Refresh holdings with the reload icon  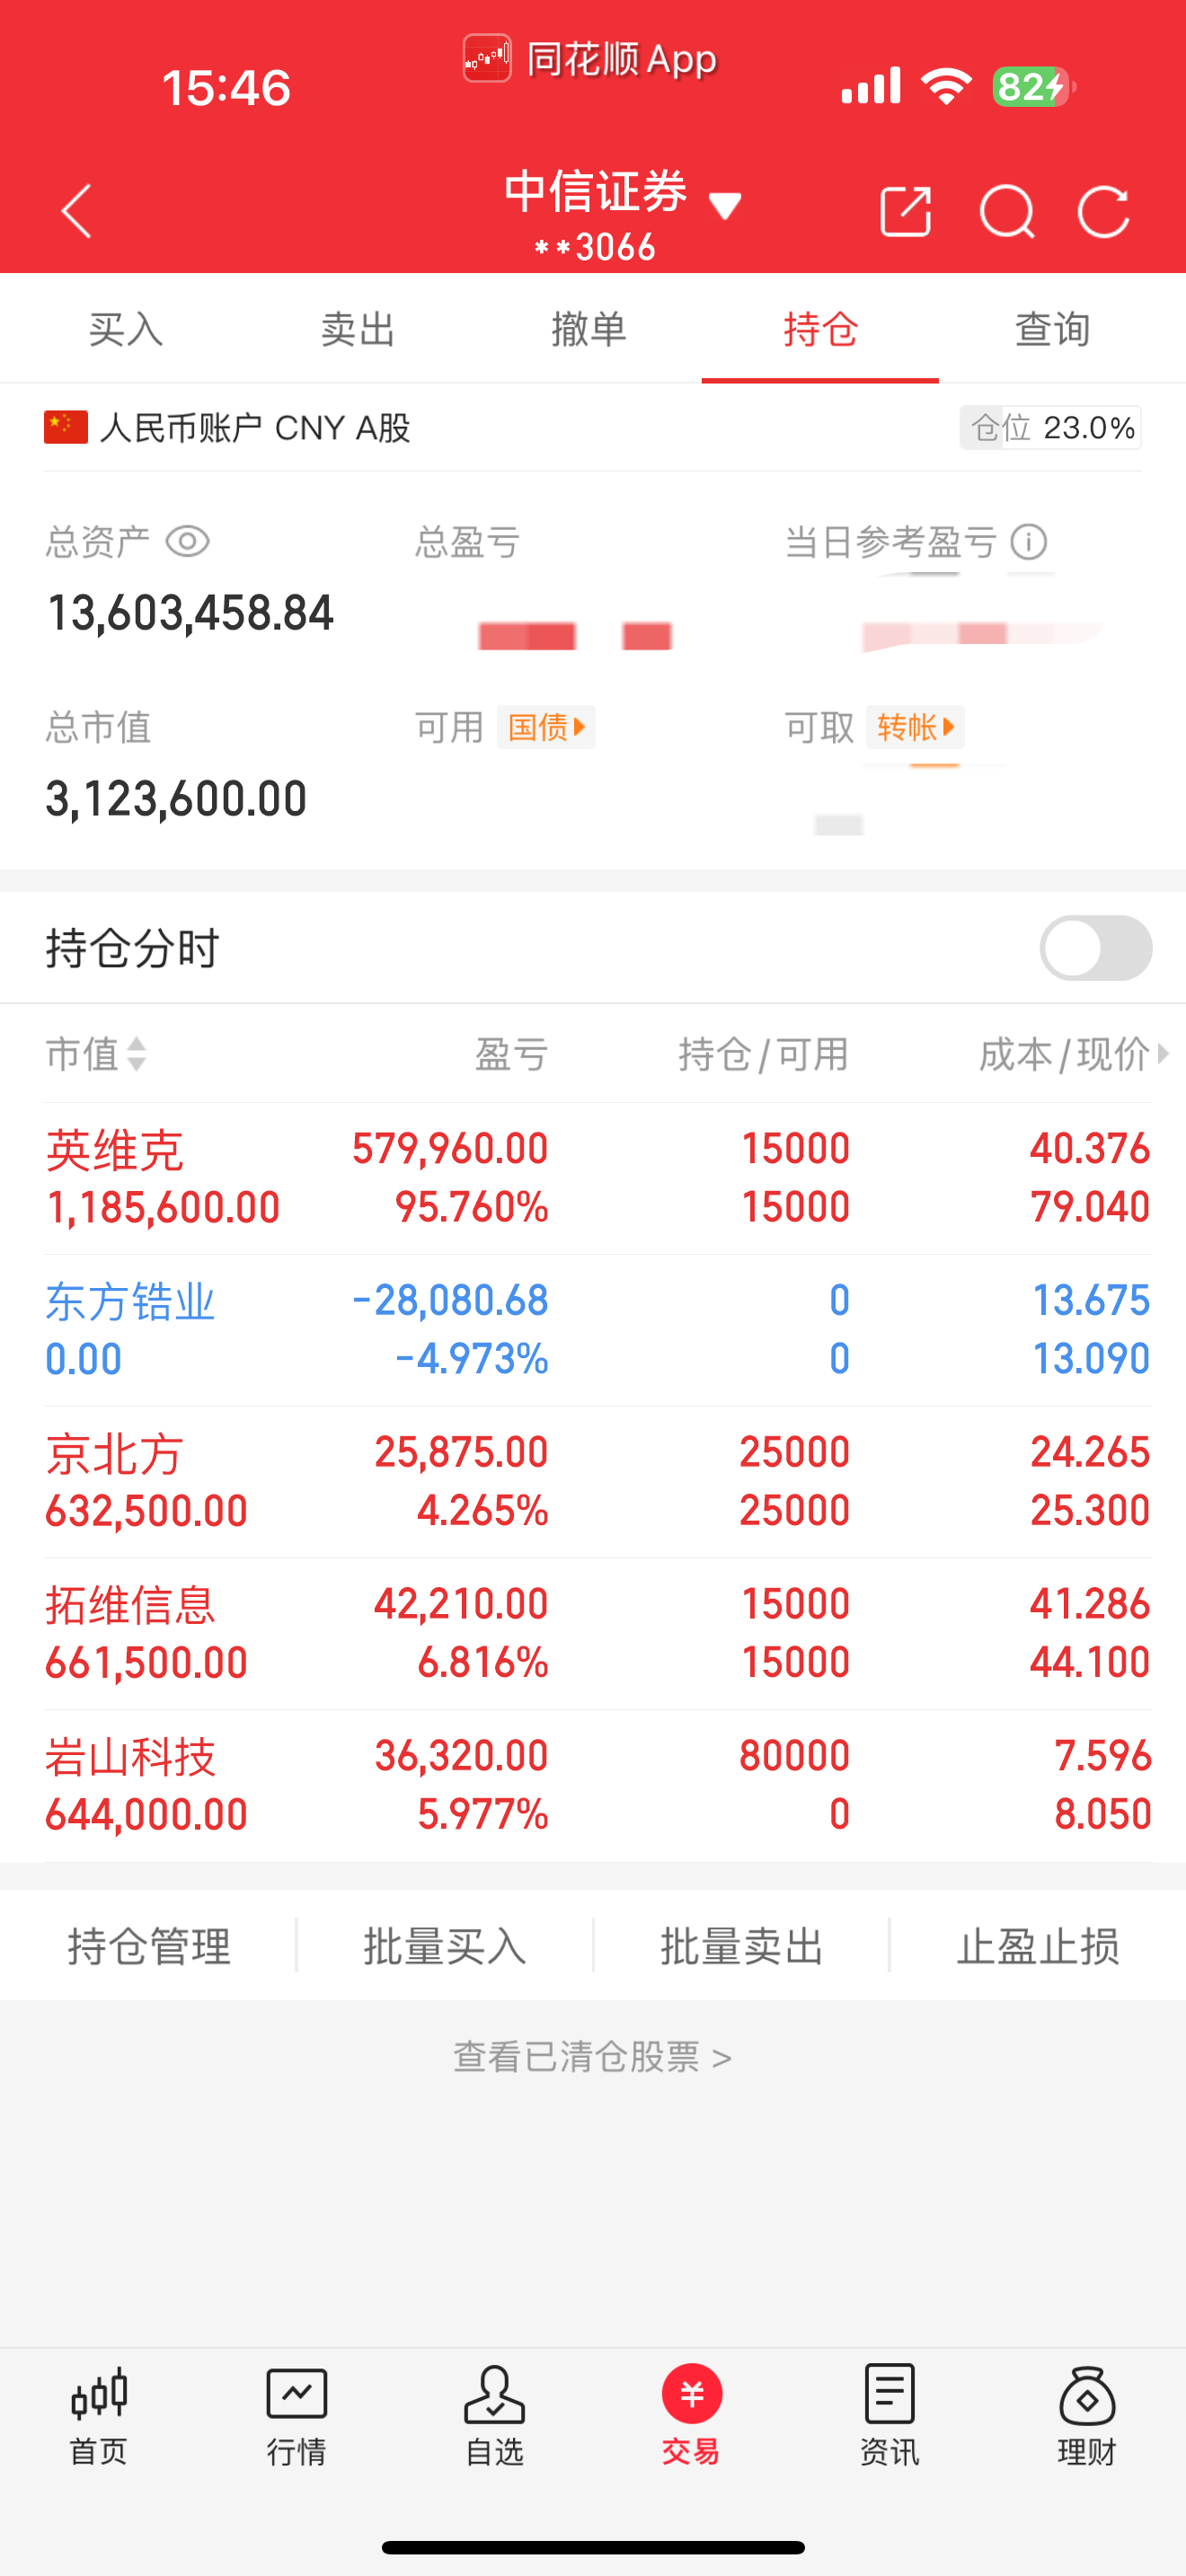(x=1104, y=211)
